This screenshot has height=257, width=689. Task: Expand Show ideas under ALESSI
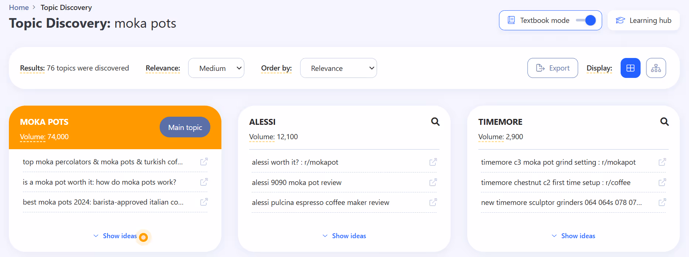point(344,236)
